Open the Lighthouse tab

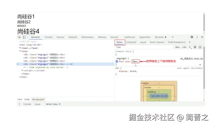pyautogui.click(x=130, y=37)
